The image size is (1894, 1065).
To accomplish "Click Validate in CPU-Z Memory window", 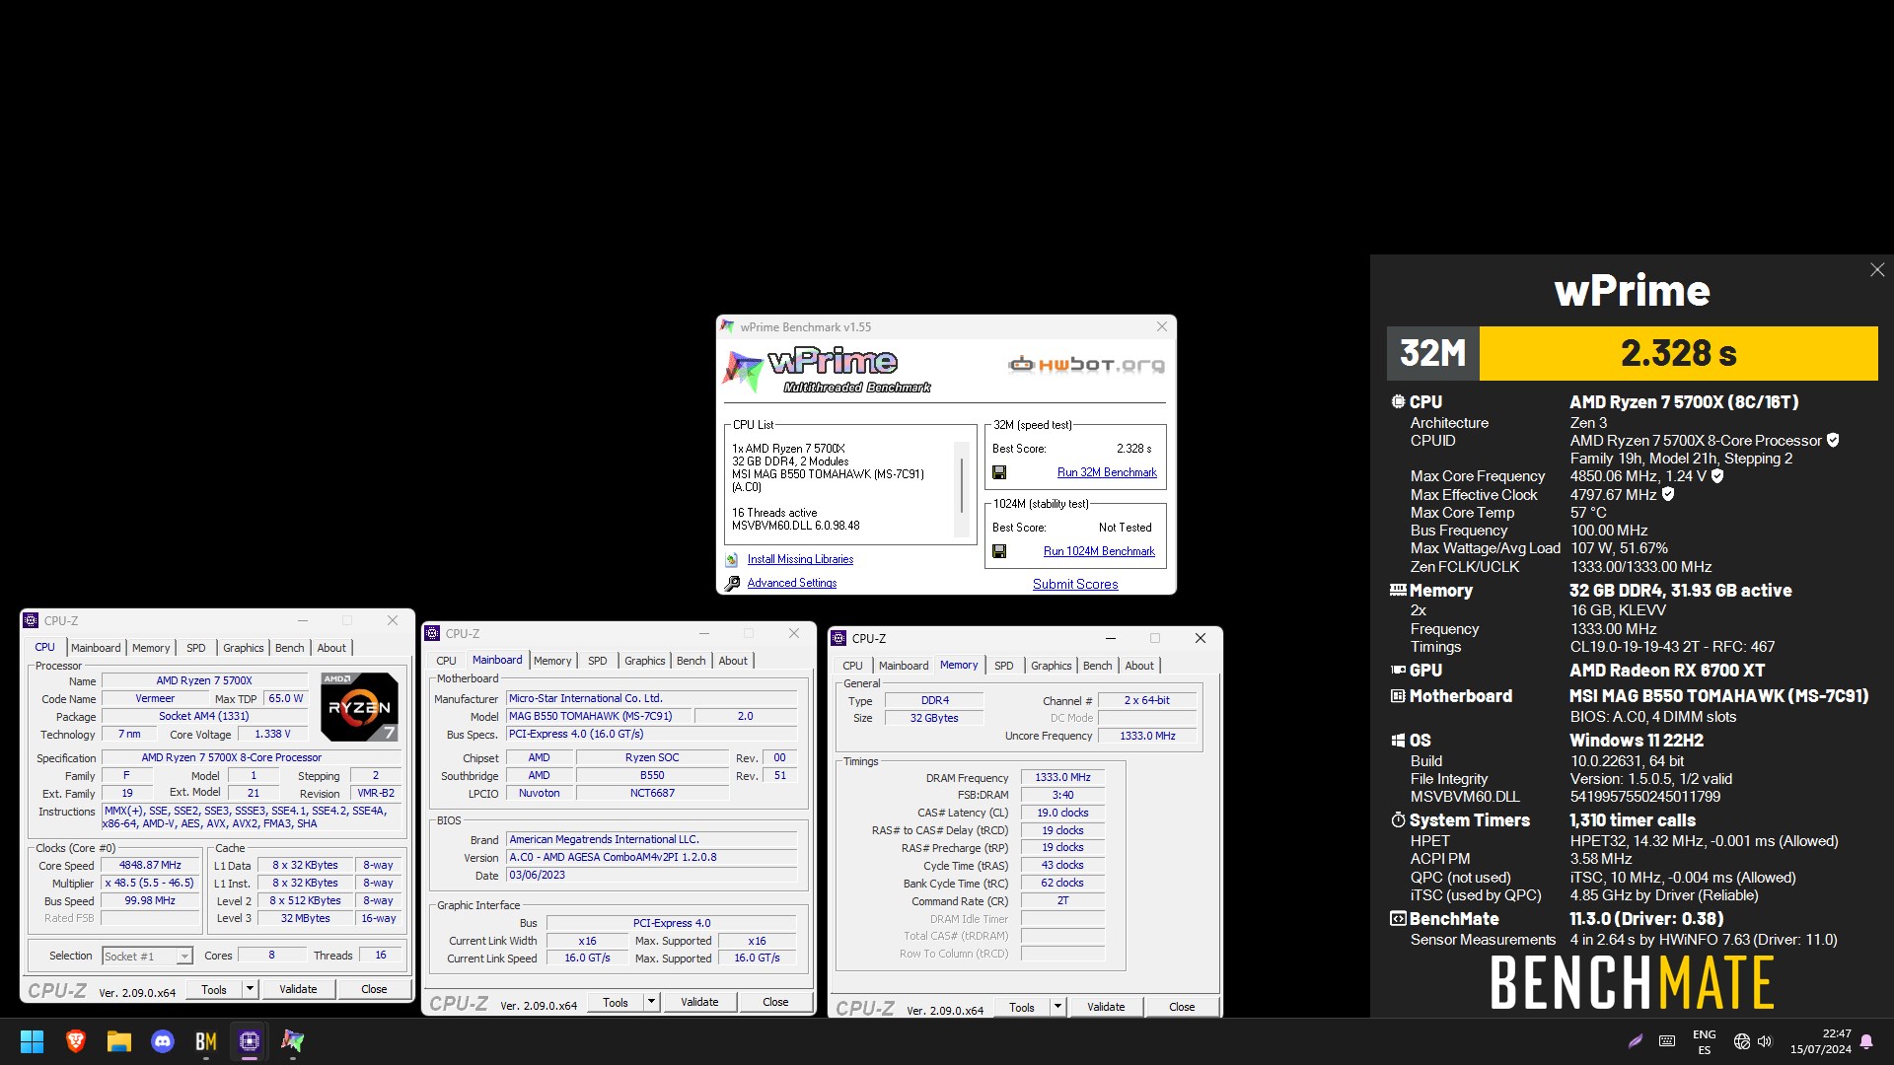I will pyautogui.click(x=1106, y=1007).
